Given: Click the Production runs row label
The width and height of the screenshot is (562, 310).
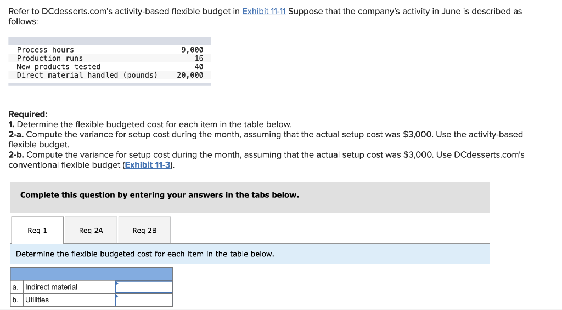Looking at the screenshot, I should 50,58.
